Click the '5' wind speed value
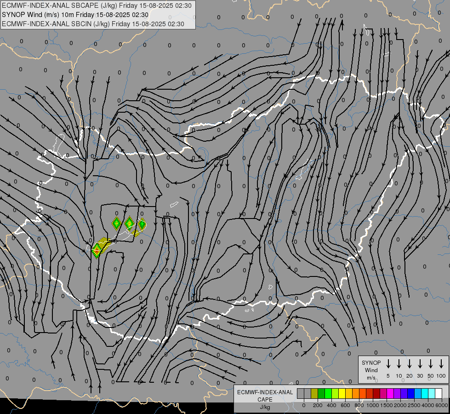 388,376
